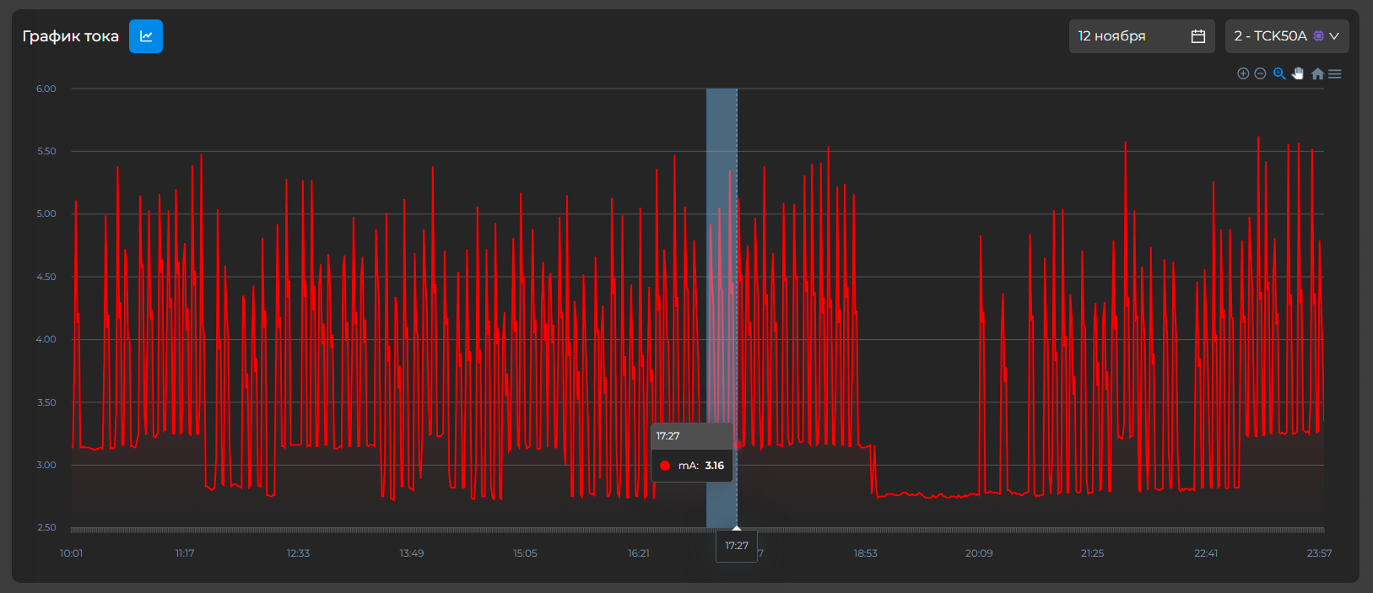Expand the 2 - TCK50A device dropdown
This screenshot has width=1373, height=593.
pyautogui.click(x=1270, y=36)
